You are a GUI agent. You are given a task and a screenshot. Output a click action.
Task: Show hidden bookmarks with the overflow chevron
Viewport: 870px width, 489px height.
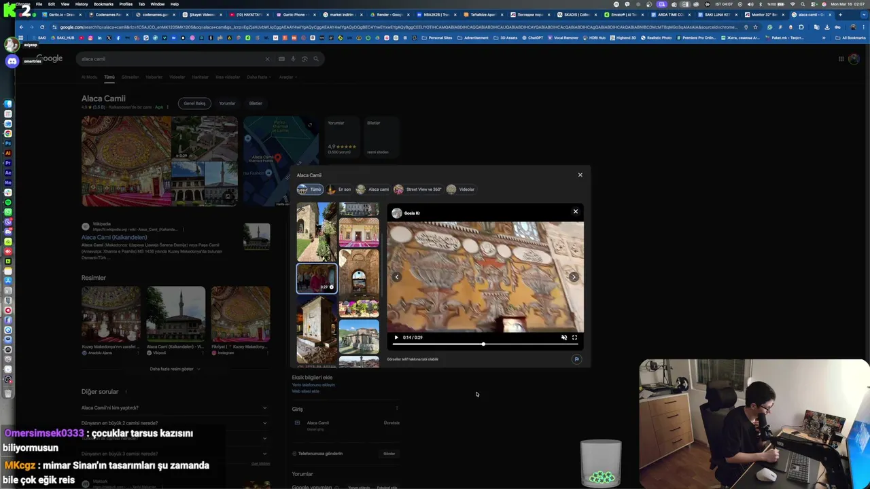coord(824,38)
